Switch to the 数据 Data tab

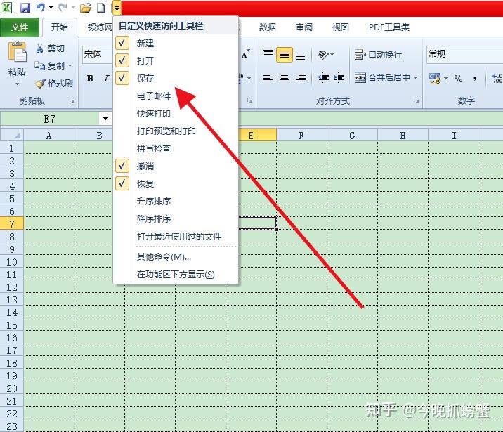[x=268, y=27]
